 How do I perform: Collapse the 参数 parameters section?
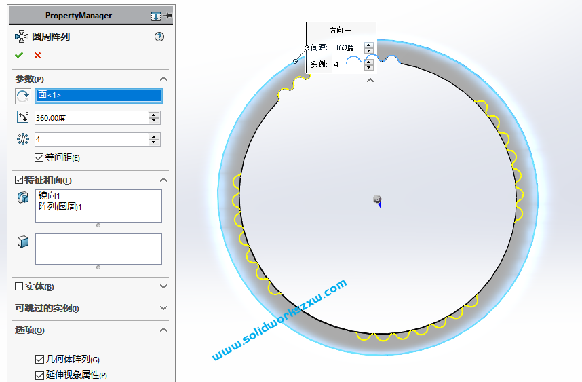tap(163, 79)
